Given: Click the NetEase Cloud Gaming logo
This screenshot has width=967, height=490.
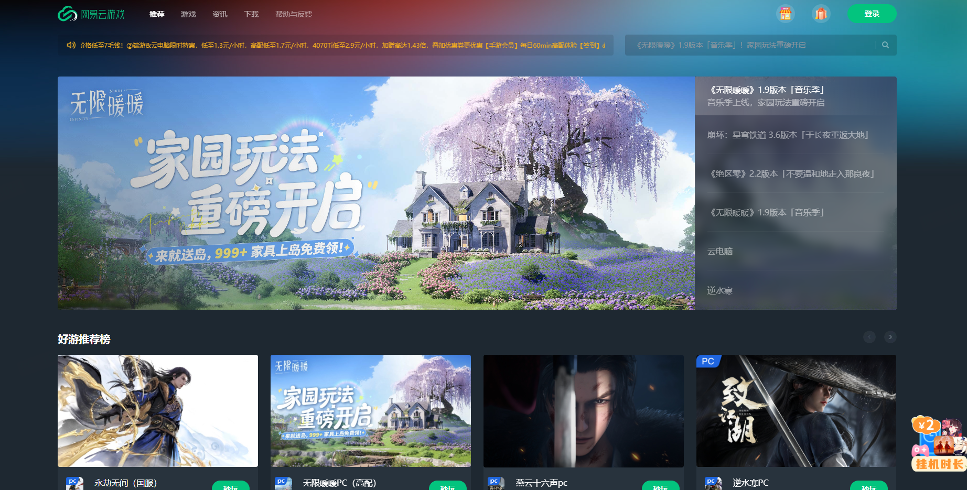Looking at the screenshot, I should (x=91, y=14).
